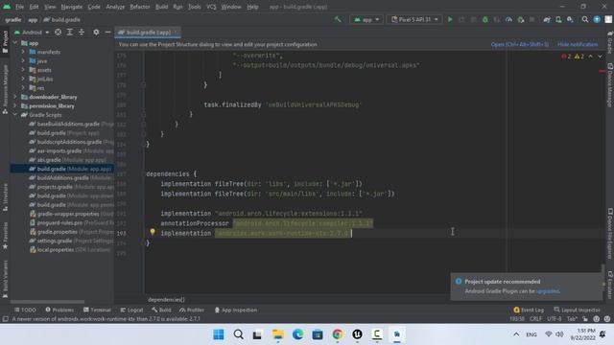Open the Pixel 5 API 31 device dropdown
The width and height of the screenshot is (614, 345).
pos(414,19)
